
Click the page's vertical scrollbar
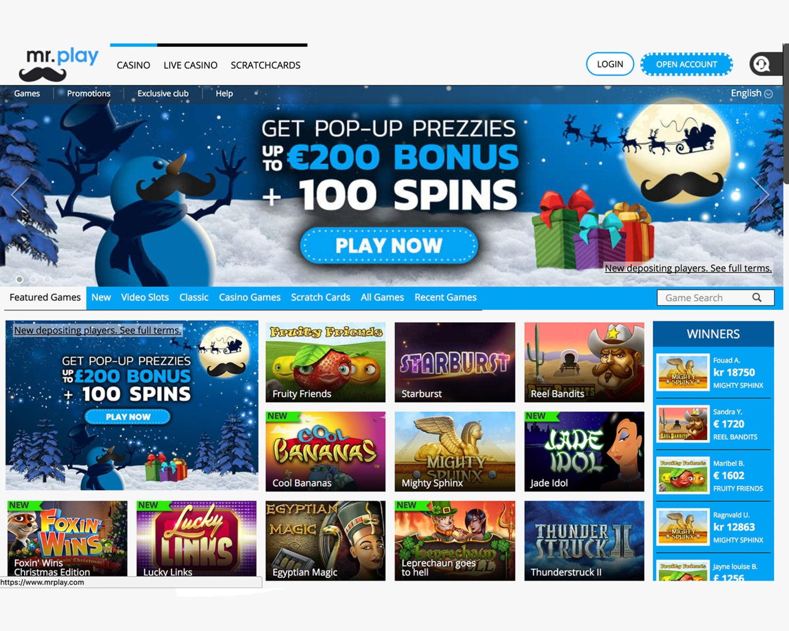click(x=786, y=114)
